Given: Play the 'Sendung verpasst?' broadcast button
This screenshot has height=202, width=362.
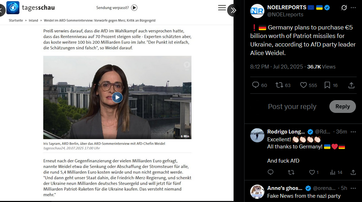Looking at the screenshot, I should 134,7.
